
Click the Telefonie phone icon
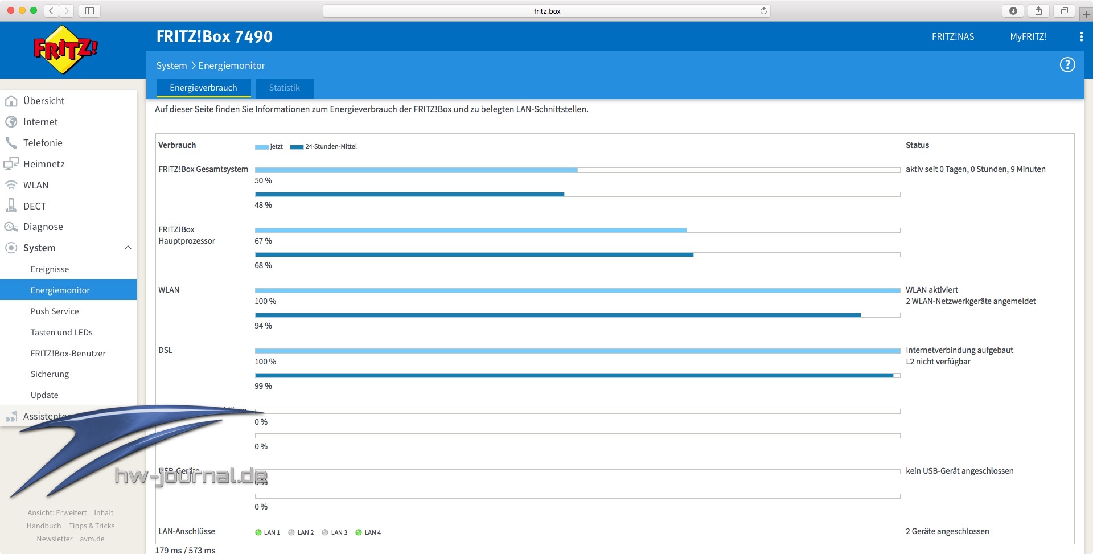[11, 143]
